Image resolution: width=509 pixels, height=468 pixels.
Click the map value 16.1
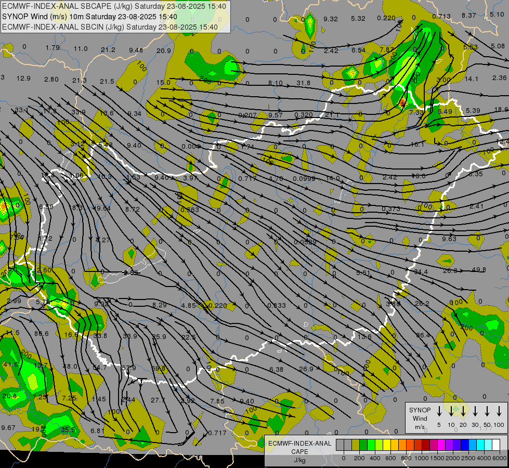(417, 144)
